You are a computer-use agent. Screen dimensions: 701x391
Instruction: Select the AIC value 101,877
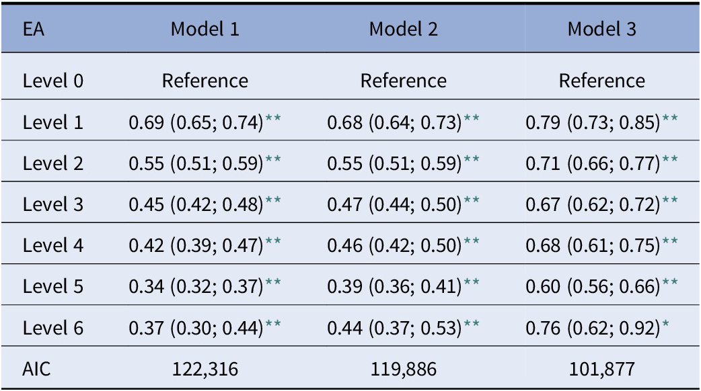(601, 369)
